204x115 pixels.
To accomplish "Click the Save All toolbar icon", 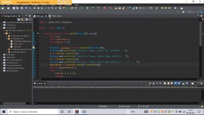I will 17,8.
